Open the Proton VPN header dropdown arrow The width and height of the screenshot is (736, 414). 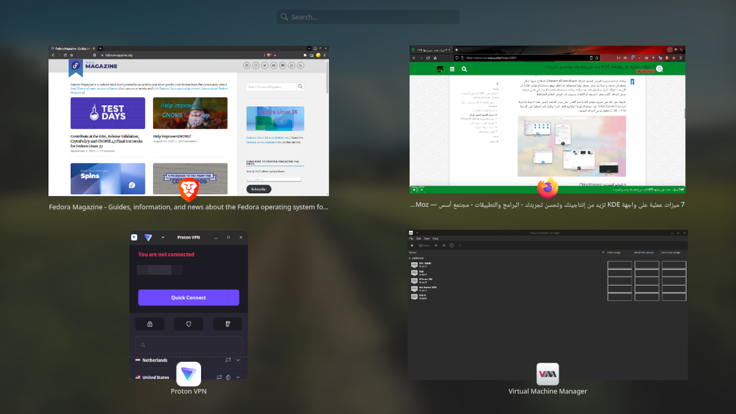point(163,237)
